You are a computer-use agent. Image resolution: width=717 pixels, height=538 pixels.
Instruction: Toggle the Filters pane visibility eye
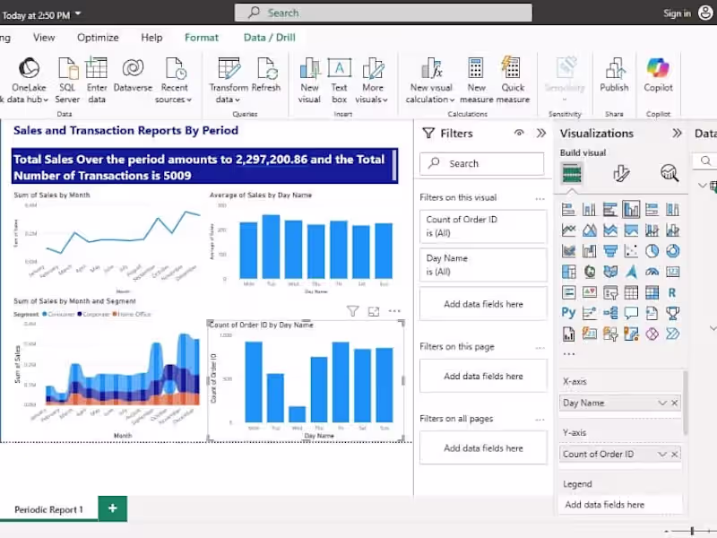pos(520,134)
